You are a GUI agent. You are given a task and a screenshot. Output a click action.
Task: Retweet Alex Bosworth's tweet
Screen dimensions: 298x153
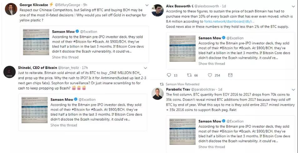[189, 75]
